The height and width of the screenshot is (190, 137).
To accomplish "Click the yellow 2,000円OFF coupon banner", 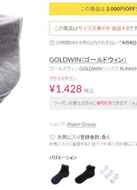I will click(93, 9).
